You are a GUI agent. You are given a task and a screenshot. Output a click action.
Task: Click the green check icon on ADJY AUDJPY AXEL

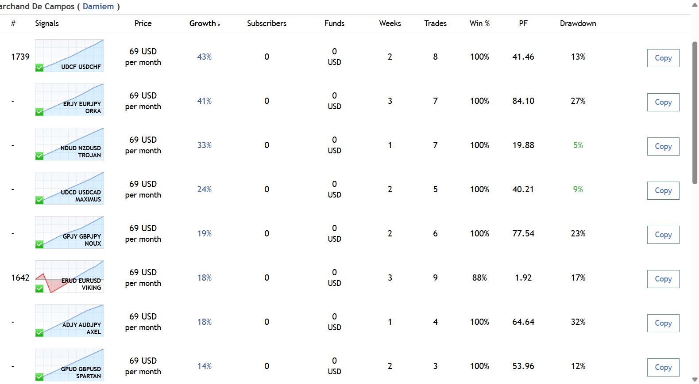[x=39, y=333]
